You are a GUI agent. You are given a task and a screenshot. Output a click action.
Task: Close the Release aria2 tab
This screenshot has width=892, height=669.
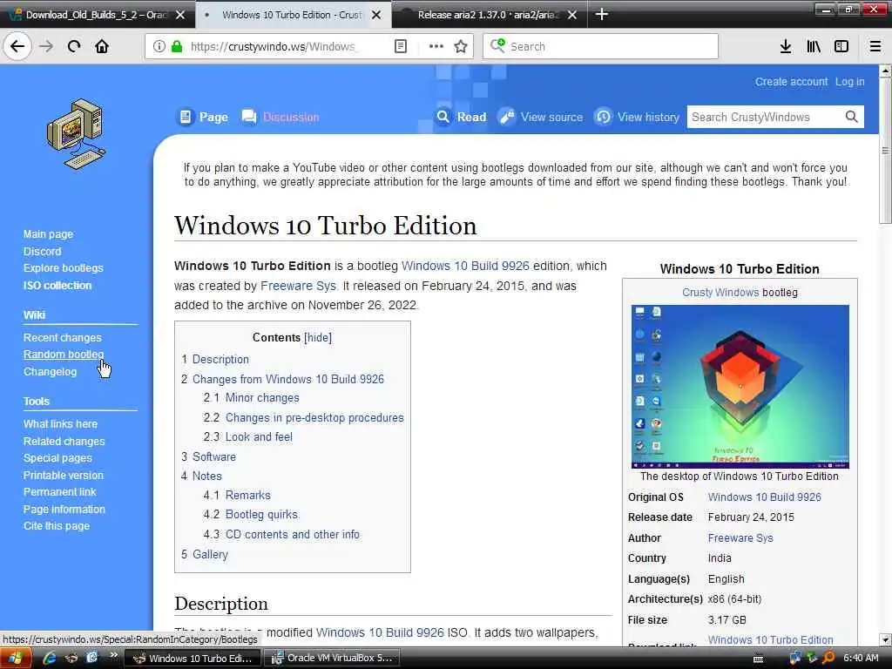click(x=572, y=15)
